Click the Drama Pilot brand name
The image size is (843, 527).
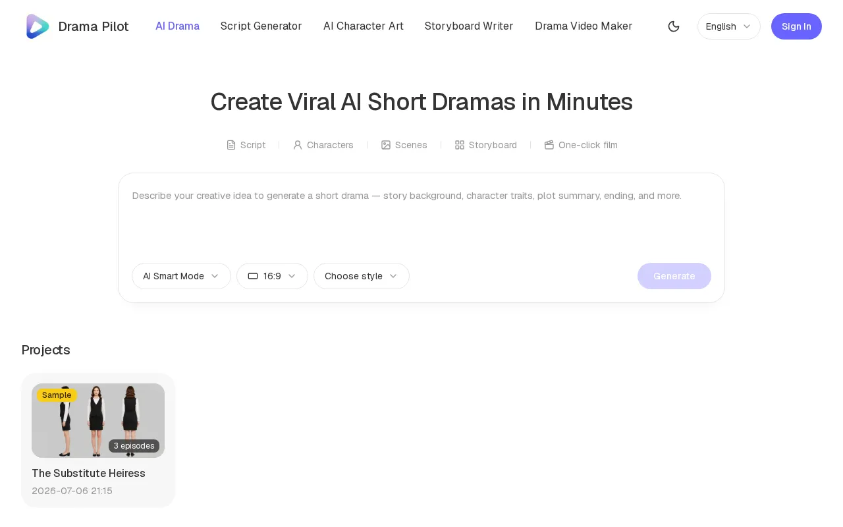coord(94,26)
